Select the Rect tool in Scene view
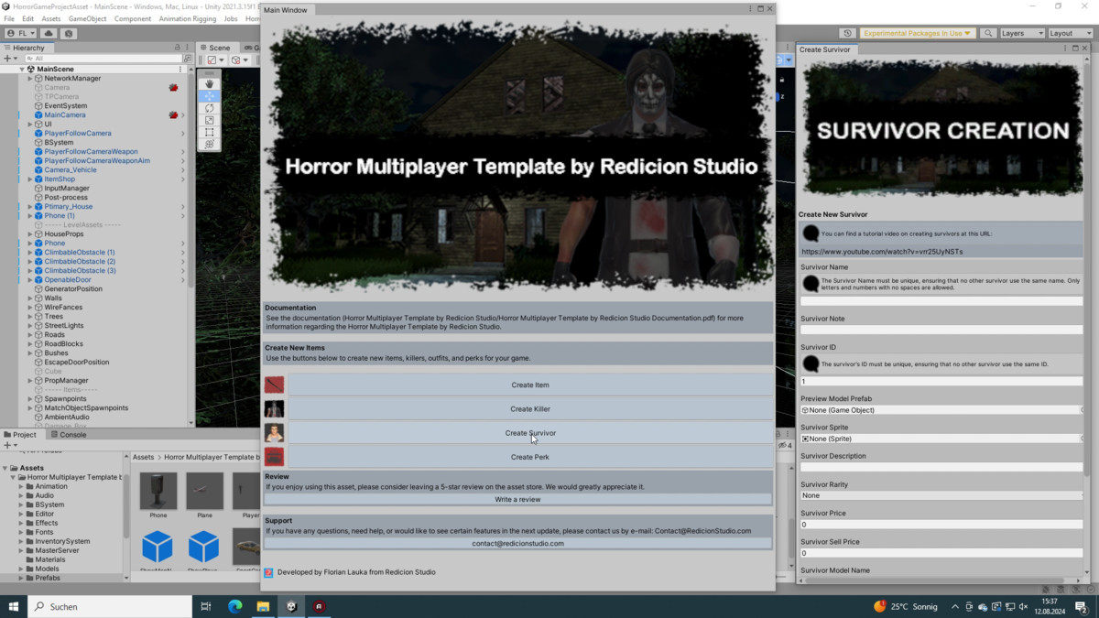The image size is (1099, 618). 210,132
